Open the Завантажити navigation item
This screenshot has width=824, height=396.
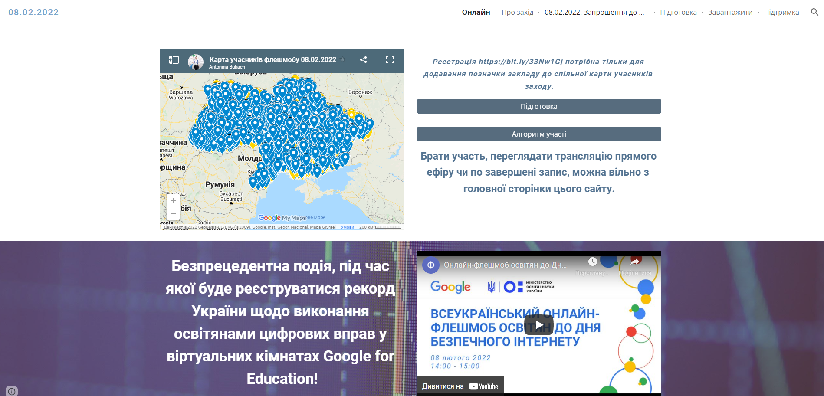(730, 12)
